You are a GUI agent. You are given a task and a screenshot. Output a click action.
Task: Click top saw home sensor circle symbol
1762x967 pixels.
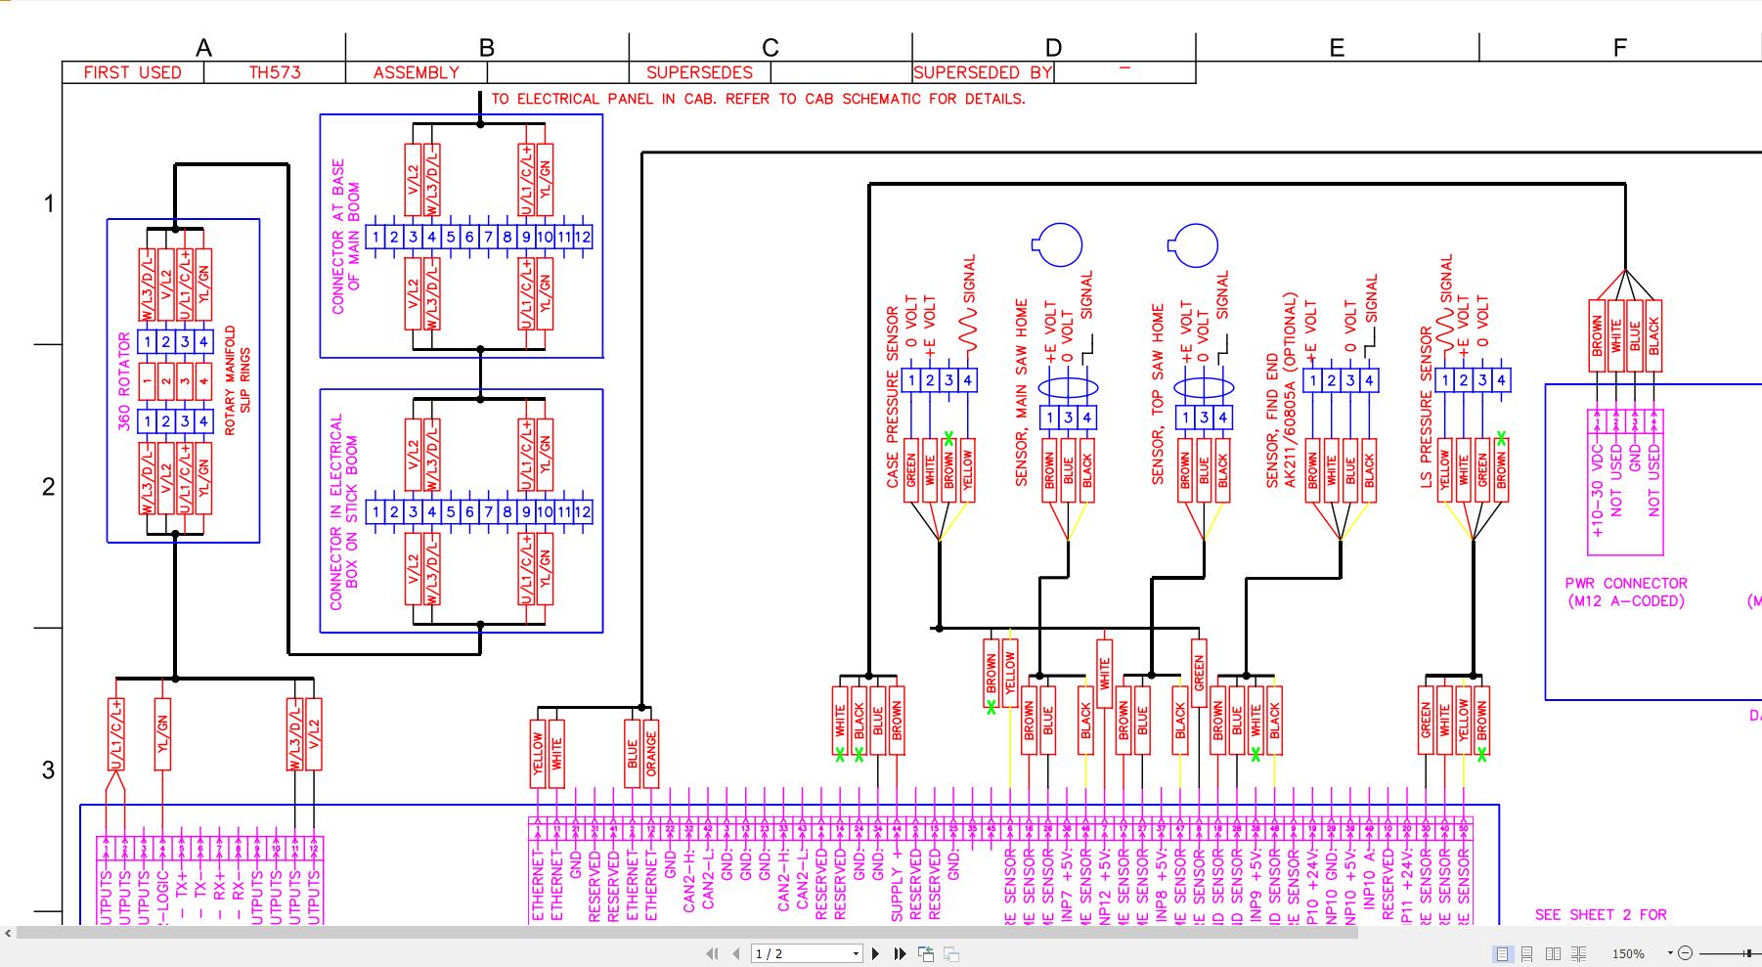[x=1194, y=244]
